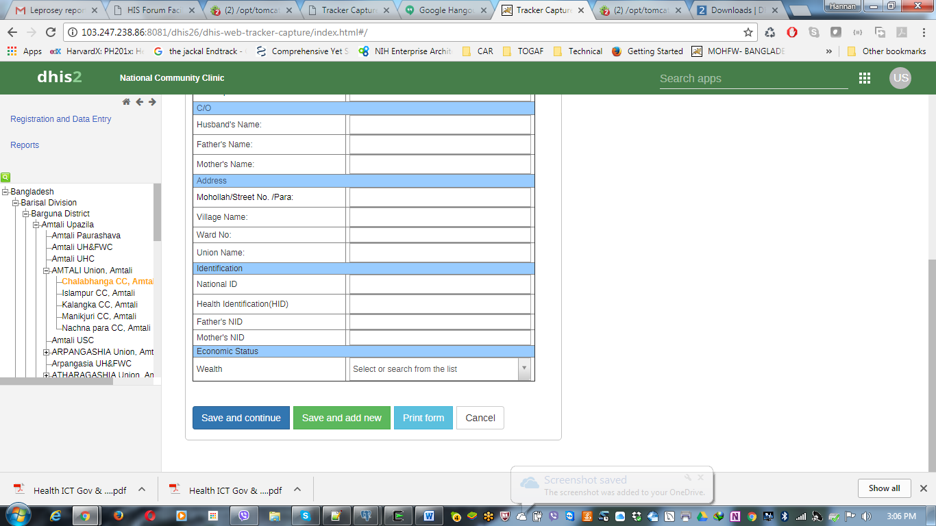This screenshot has width=936, height=526.
Task: Click the Print form button
Action: (423, 418)
